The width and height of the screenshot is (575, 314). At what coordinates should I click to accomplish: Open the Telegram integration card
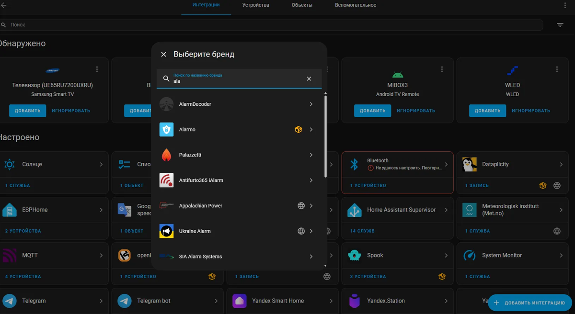pyautogui.click(x=54, y=301)
